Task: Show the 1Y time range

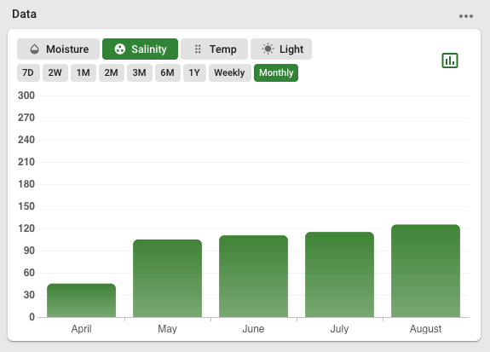Action: [194, 72]
